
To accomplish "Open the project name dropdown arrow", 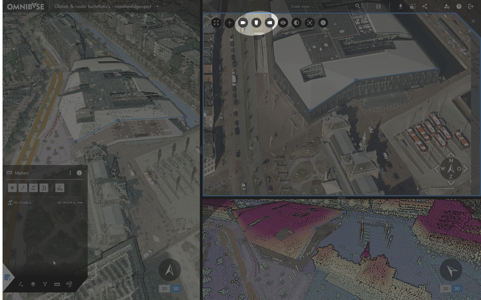I will point(157,6).
